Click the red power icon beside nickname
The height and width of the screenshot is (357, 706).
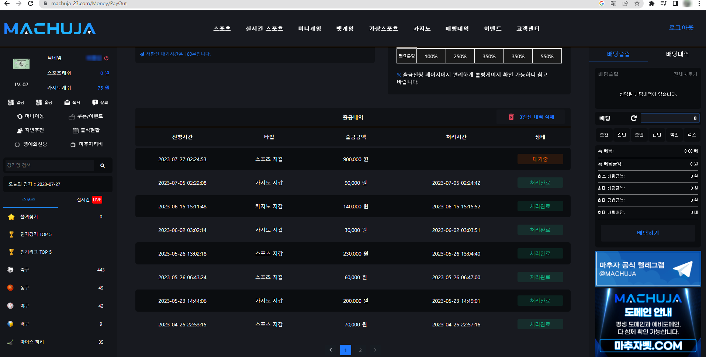pos(106,58)
